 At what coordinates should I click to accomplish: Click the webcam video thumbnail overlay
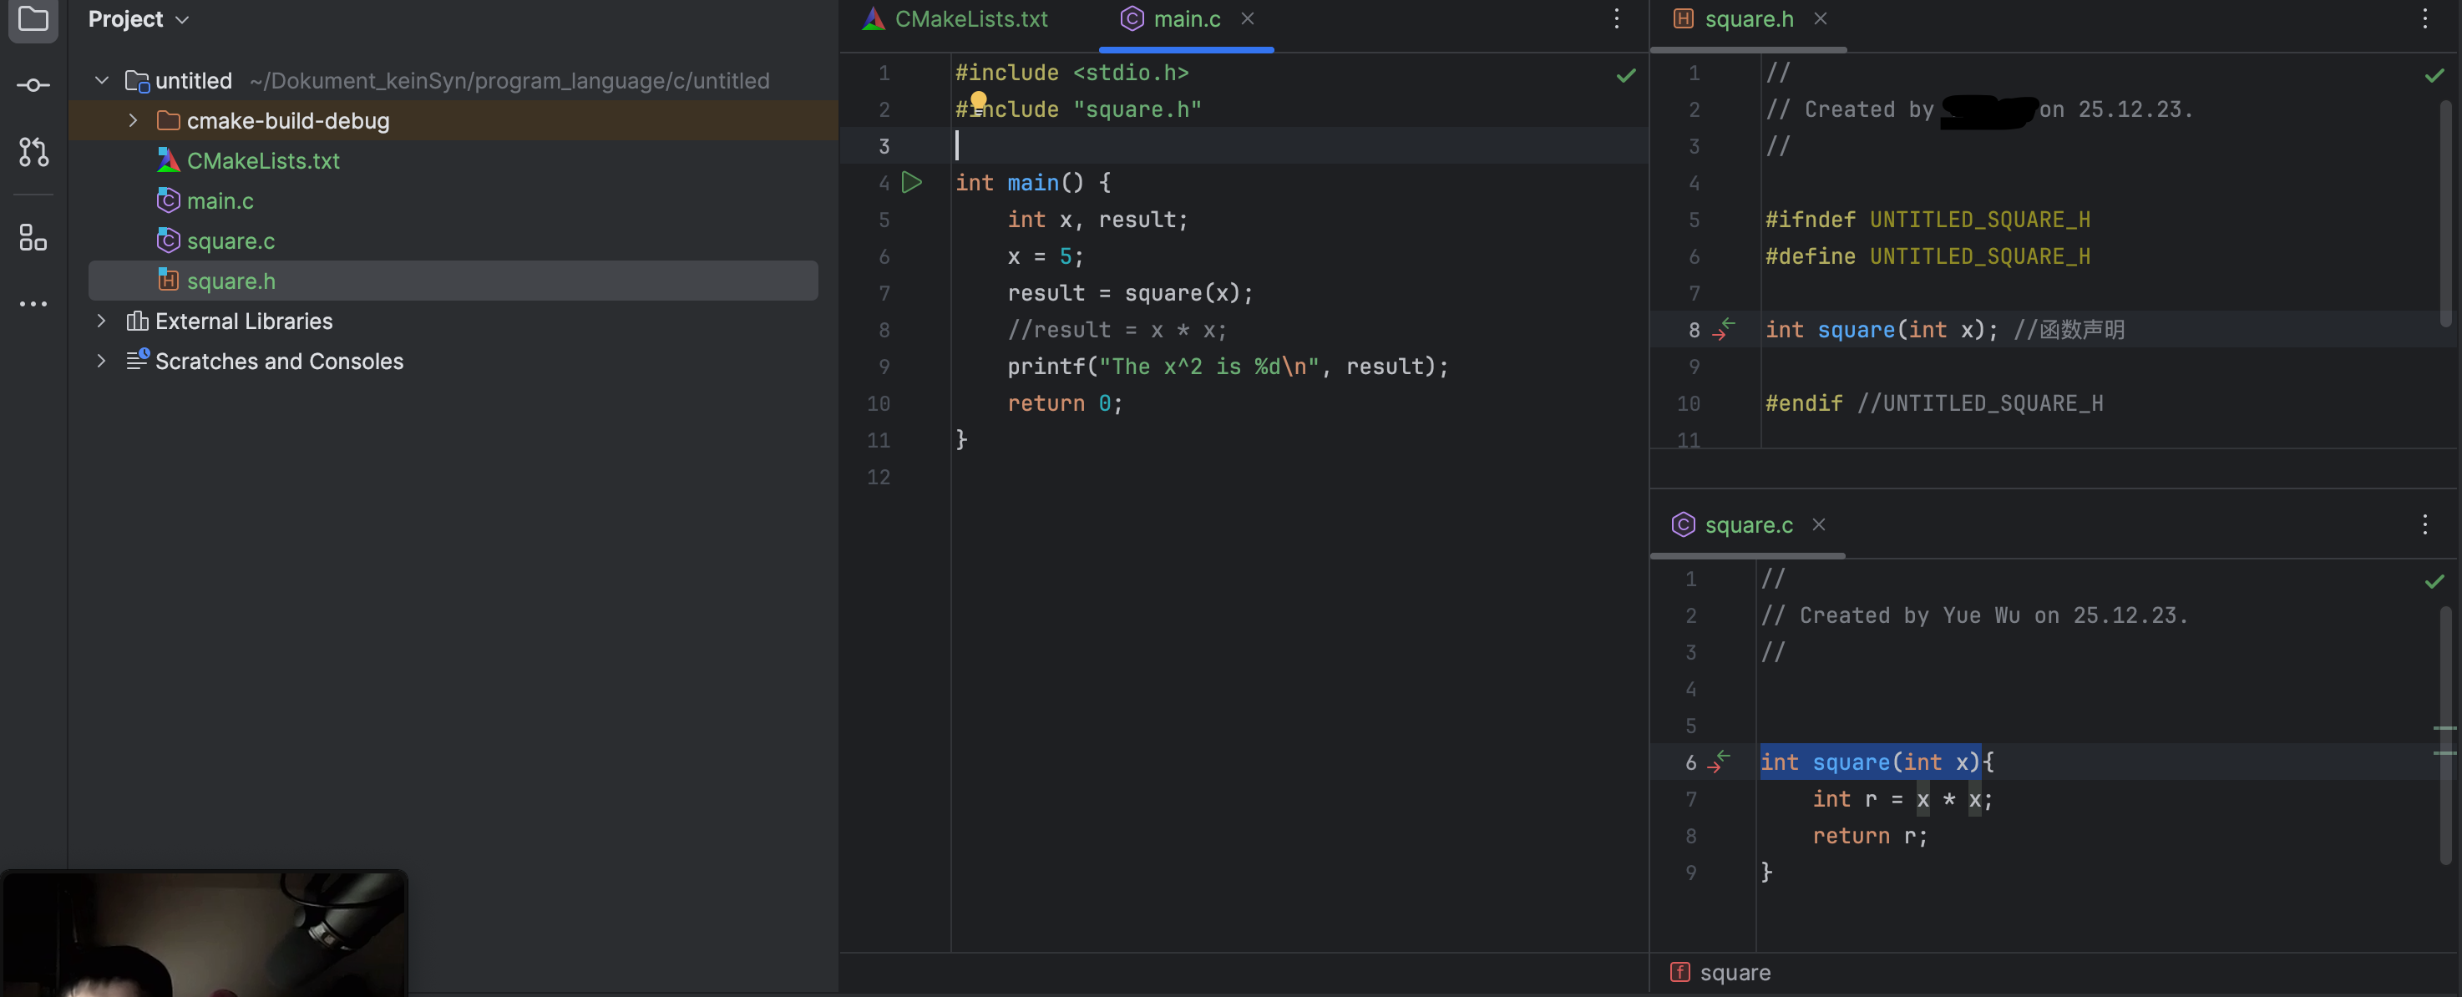(205, 934)
